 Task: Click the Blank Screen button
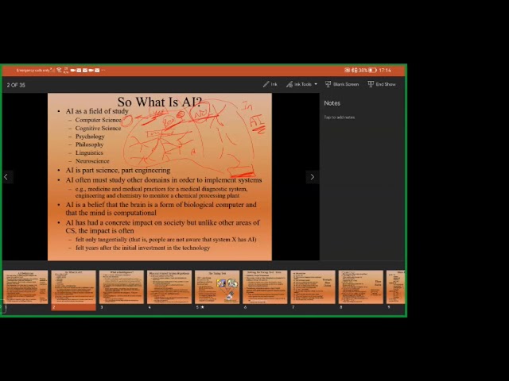click(x=341, y=84)
